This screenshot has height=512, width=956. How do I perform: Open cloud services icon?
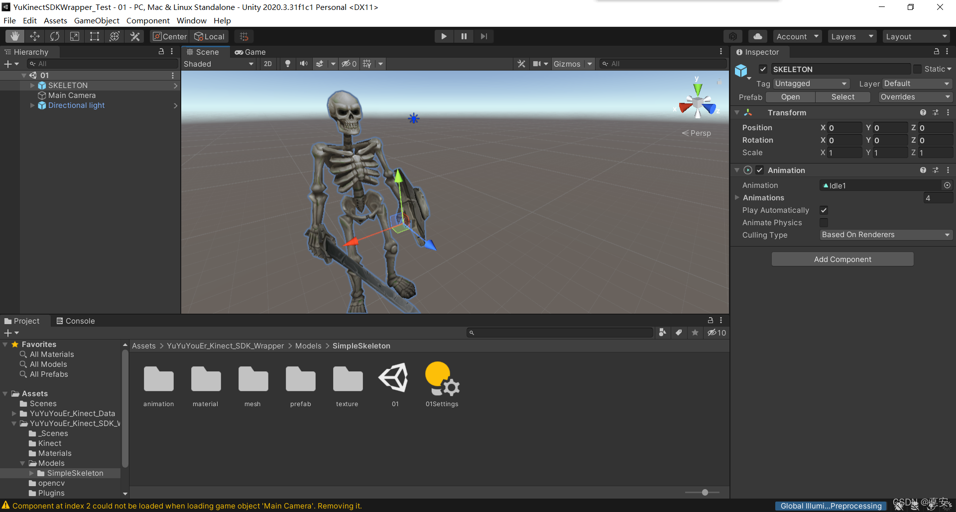coord(757,36)
